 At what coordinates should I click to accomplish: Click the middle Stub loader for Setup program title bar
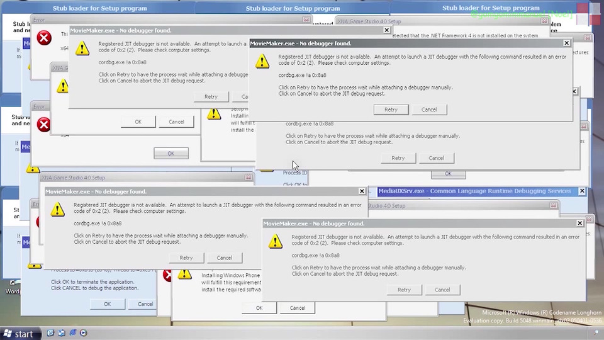(293, 8)
